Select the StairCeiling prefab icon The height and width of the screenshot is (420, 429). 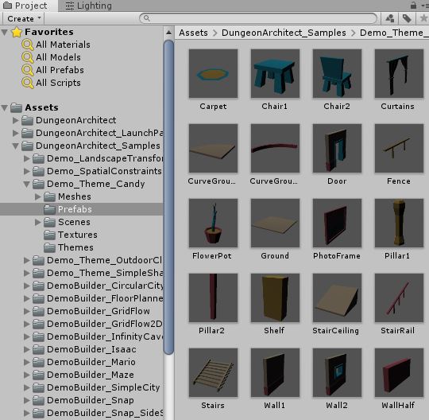(337, 297)
